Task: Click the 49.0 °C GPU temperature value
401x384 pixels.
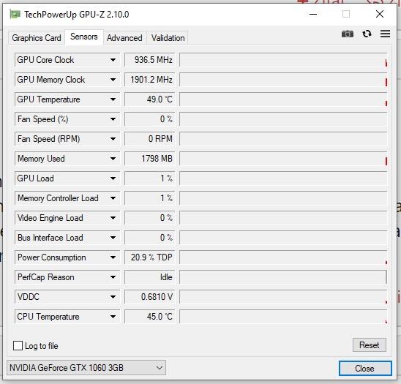Action: [x=149, y=99]
